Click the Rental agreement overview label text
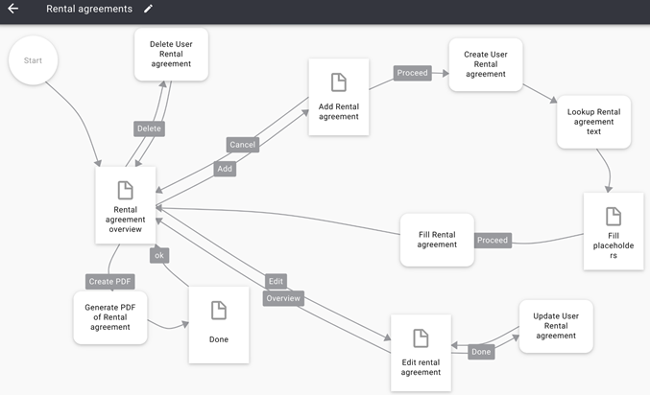Image resolution: width=650 pixels, height=395 pixels. (125, 220)
